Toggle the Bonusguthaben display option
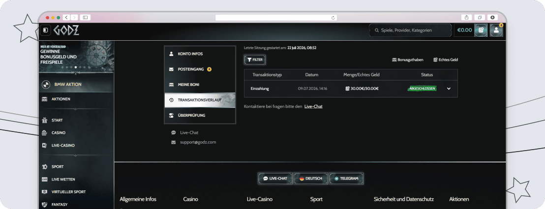The height and width of the screenshot is (209, 545). point(408,60)
